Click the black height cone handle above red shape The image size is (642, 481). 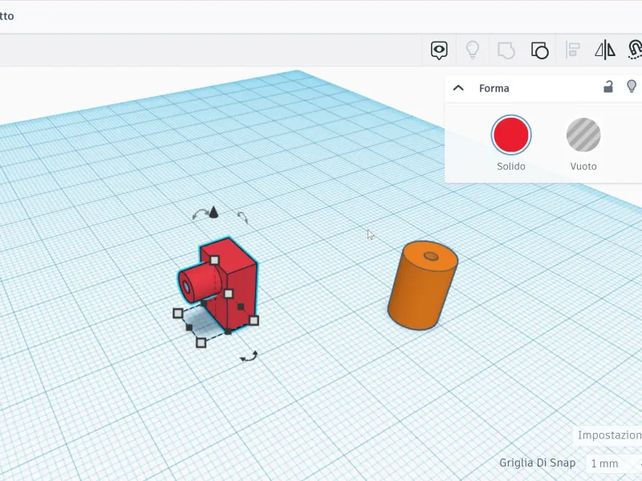(213, 212)
